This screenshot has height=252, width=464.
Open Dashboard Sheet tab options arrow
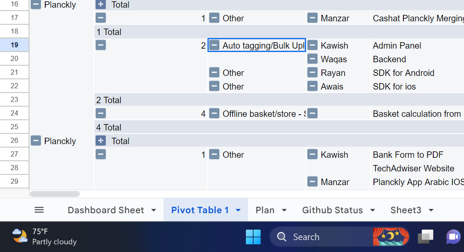point(154,210)
